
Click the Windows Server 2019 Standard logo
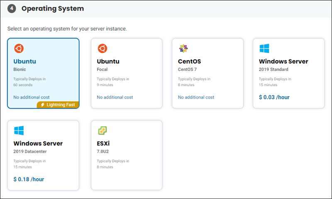[264, 49]
